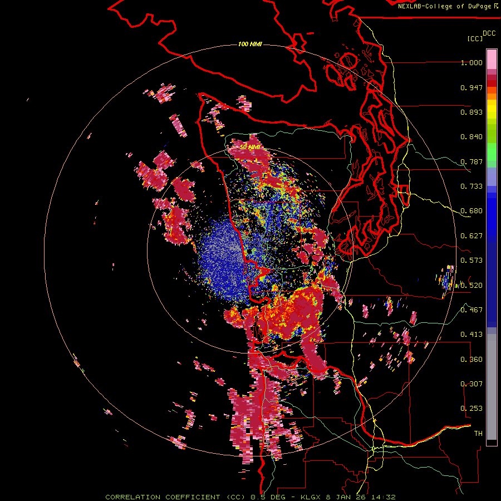The width and height of the screenshot is (501, 501).
Task: Click the 0.360 color scale value
Action: click(x=471, y=360)
